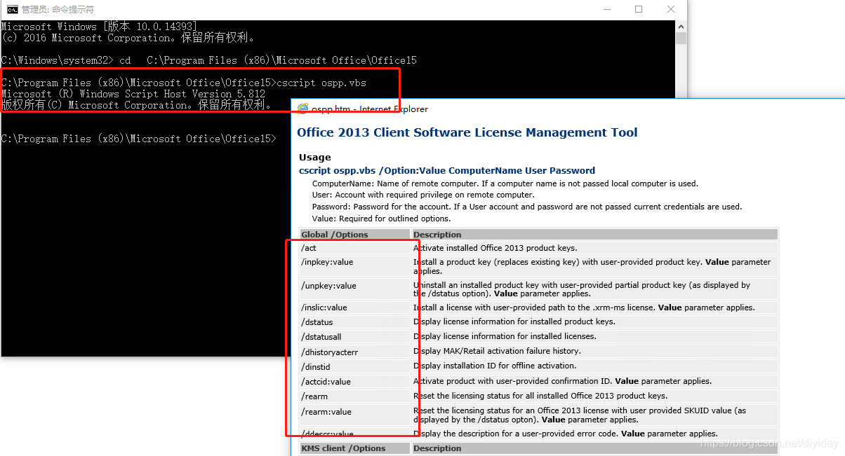Click the ComputerName description line

[505, 184]
